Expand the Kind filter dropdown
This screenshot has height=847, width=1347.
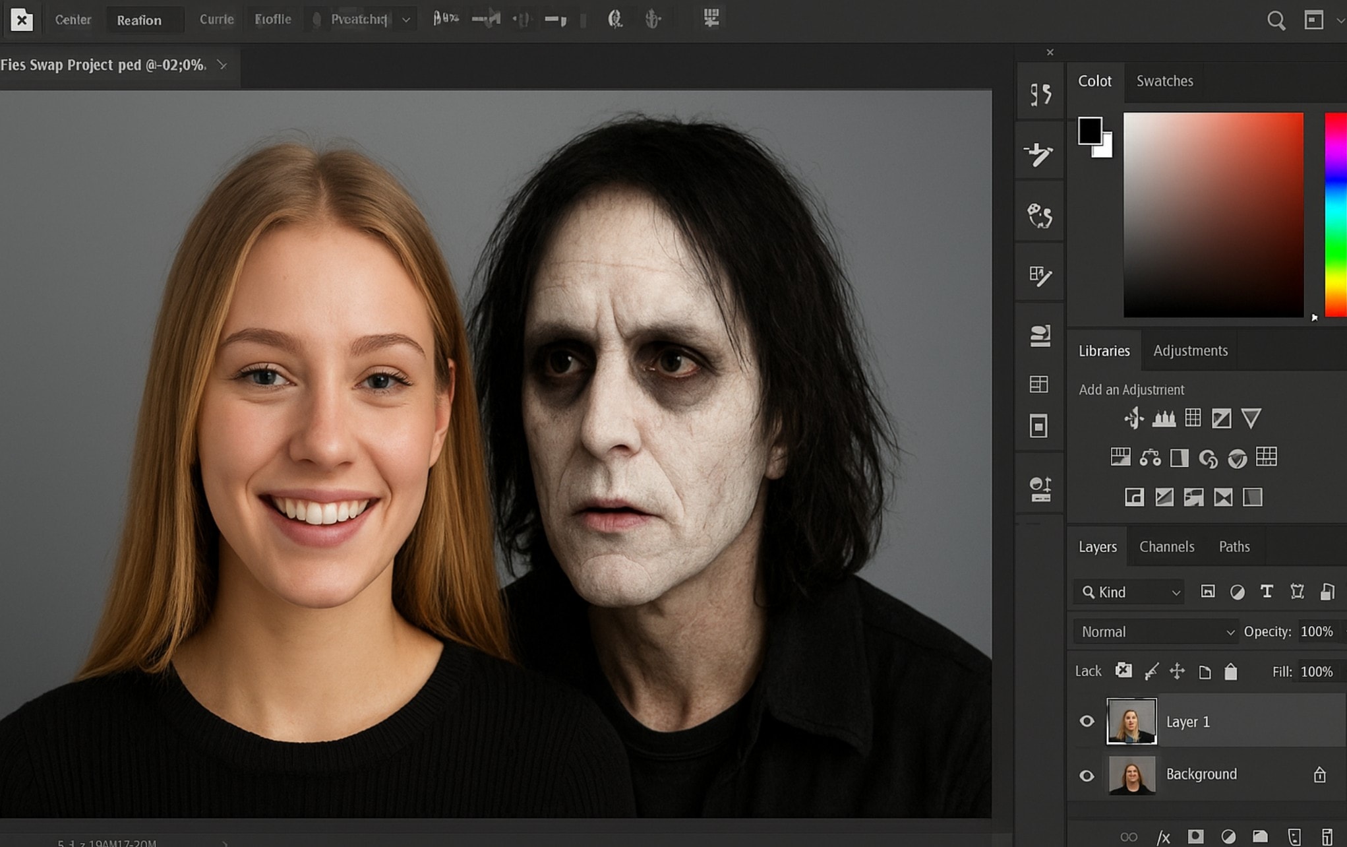pyautogui.click(x=1129, y=592)
